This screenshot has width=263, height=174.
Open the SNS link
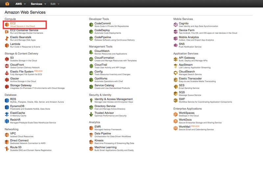(x=182, y=44)
